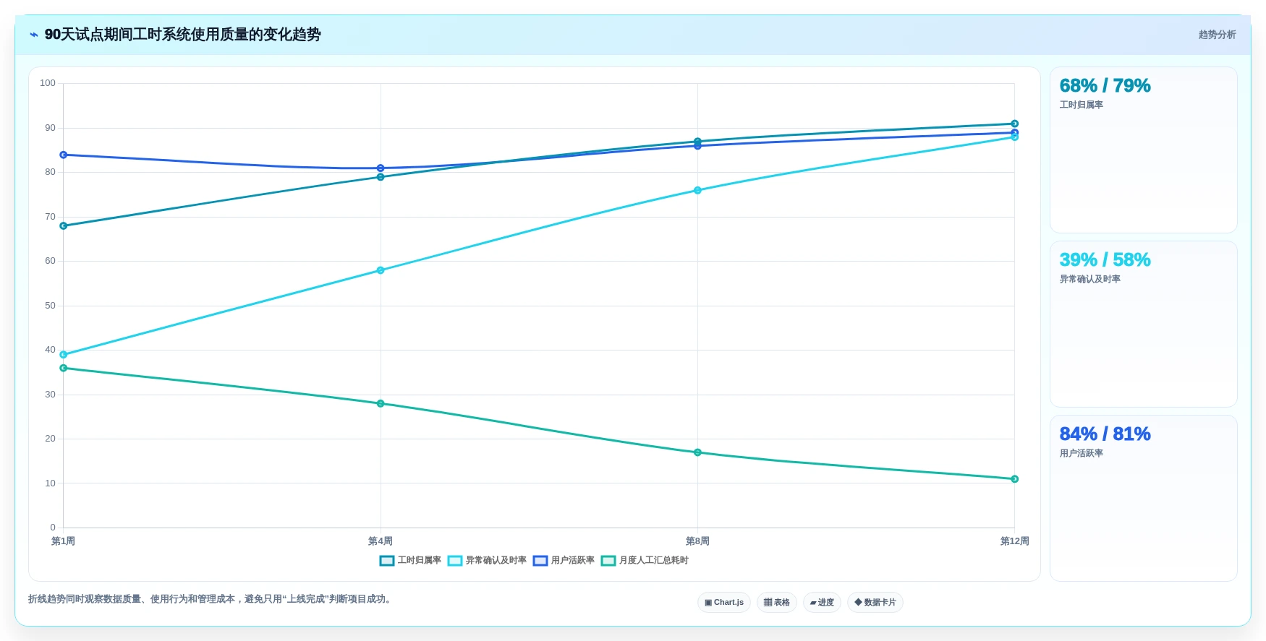Select the 用户活跃率 point at 第1周
The width and height of the screenshot is (1266, 641).
(64, 155)
